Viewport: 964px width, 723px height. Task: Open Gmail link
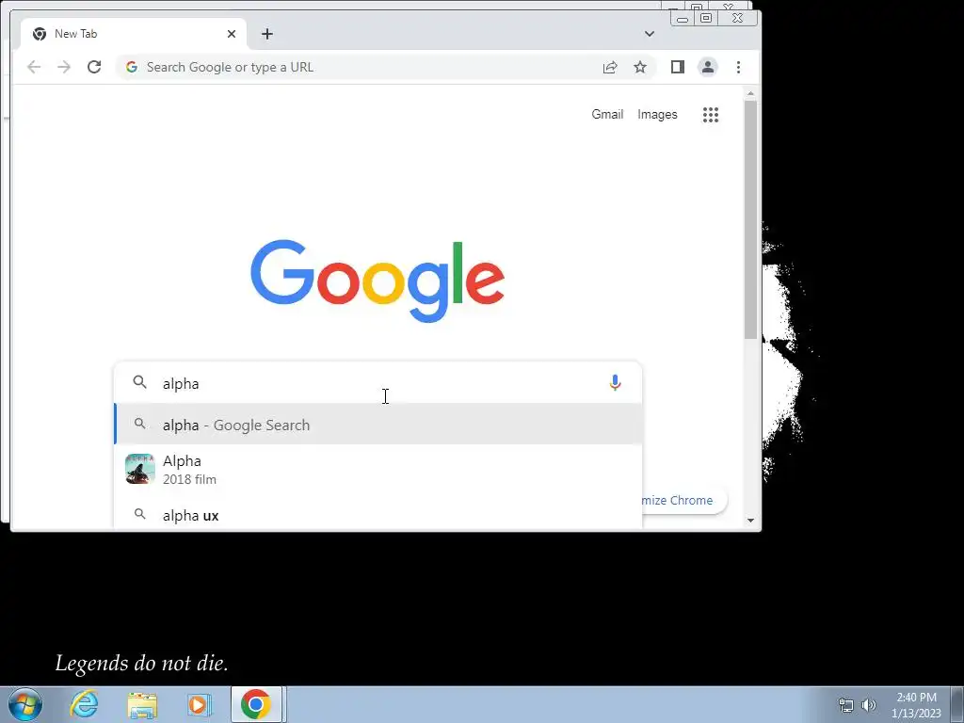[x=607, y=114]
